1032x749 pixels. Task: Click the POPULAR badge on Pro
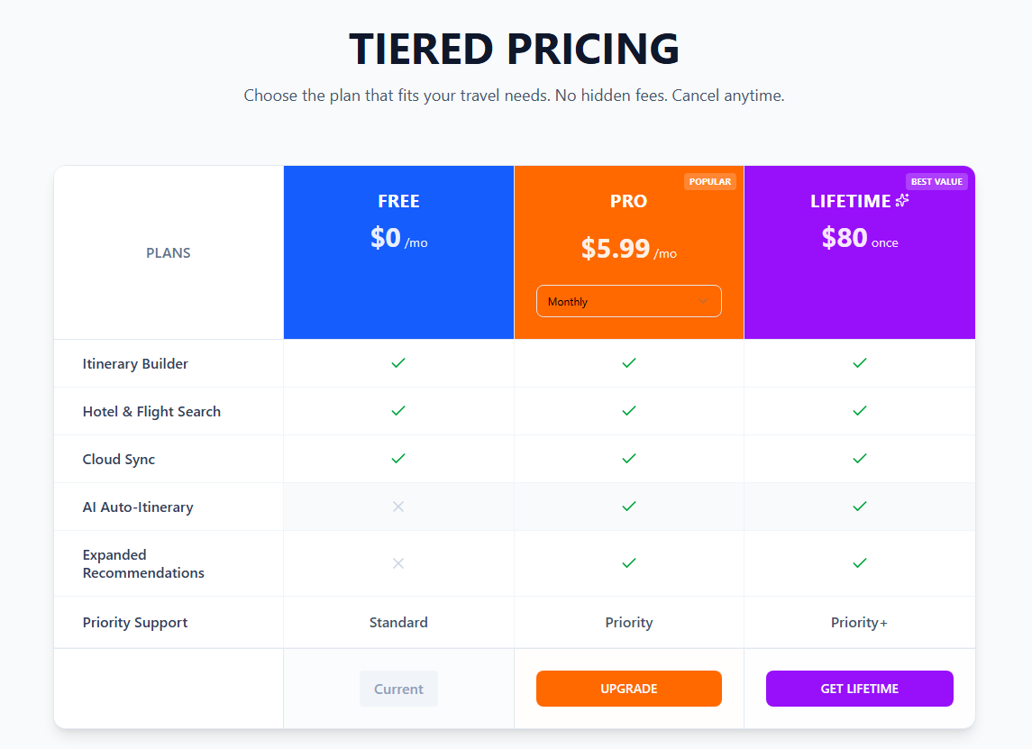[710, 181]
